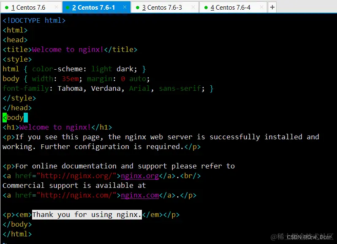Click the underlined nginx.org link text
The width and height of the screenshot is (337, 244).
pos(140,176)
